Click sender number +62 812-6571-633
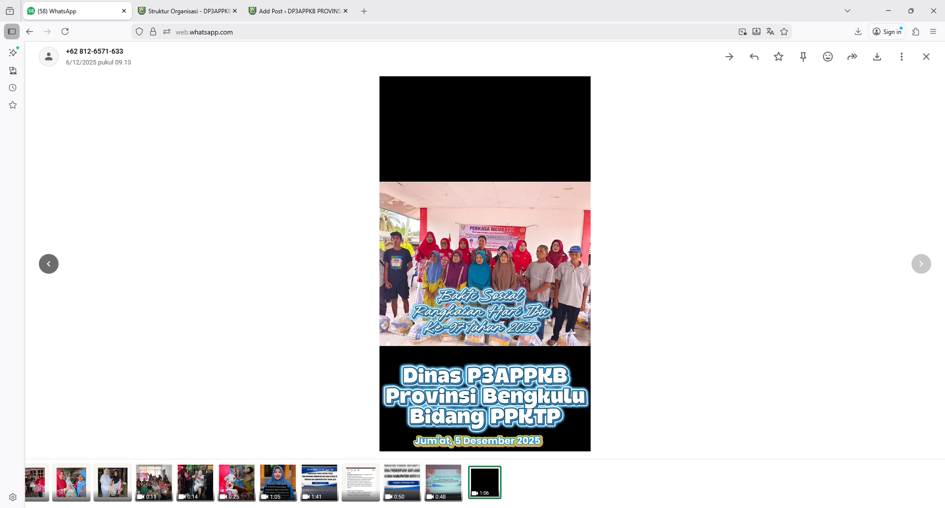This screenshot has height=508, width=945. (x=94, y=51)
